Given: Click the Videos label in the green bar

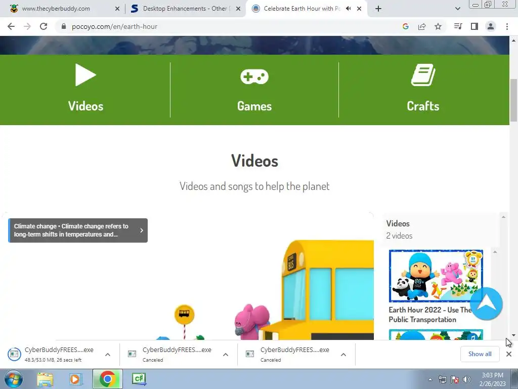Looking at the screenshot, I should pyautogui.click(x=85, y=106).
